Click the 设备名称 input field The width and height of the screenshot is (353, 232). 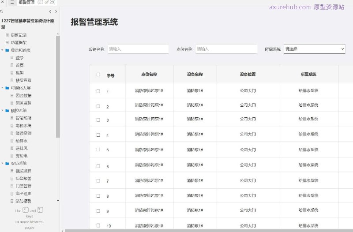click(138, 49)
